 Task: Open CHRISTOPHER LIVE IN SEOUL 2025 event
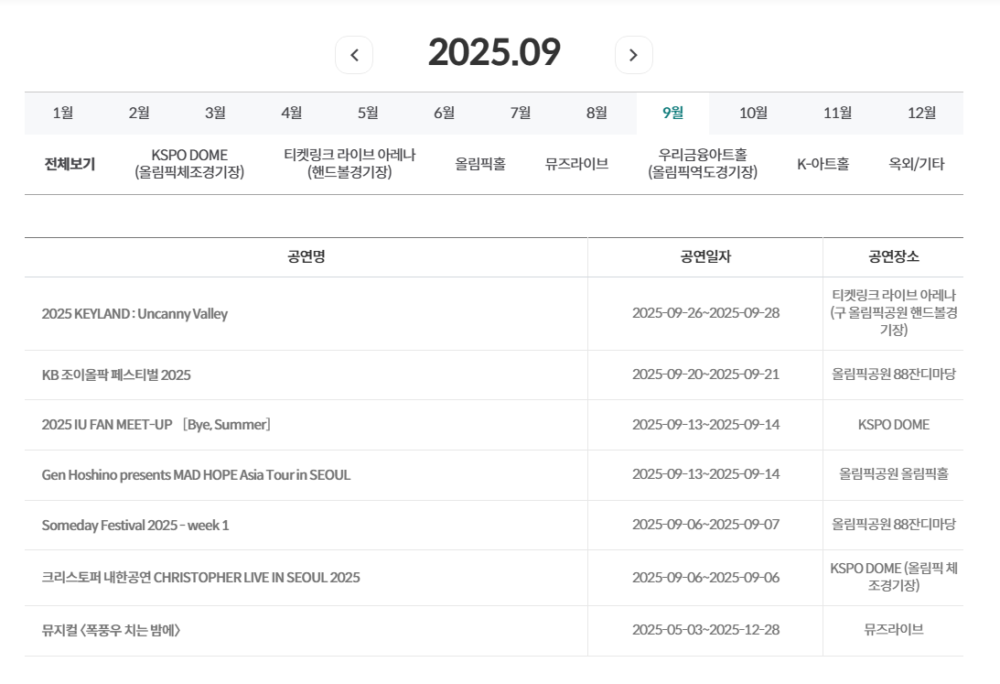201,578
